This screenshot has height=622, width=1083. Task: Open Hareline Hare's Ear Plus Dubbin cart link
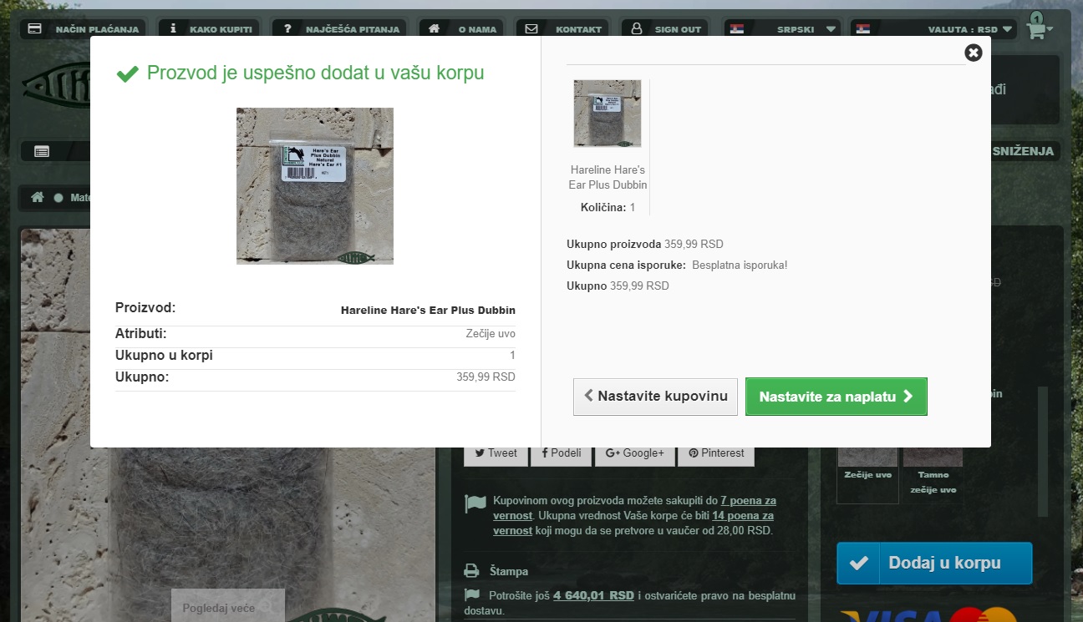tap(608, 177)
